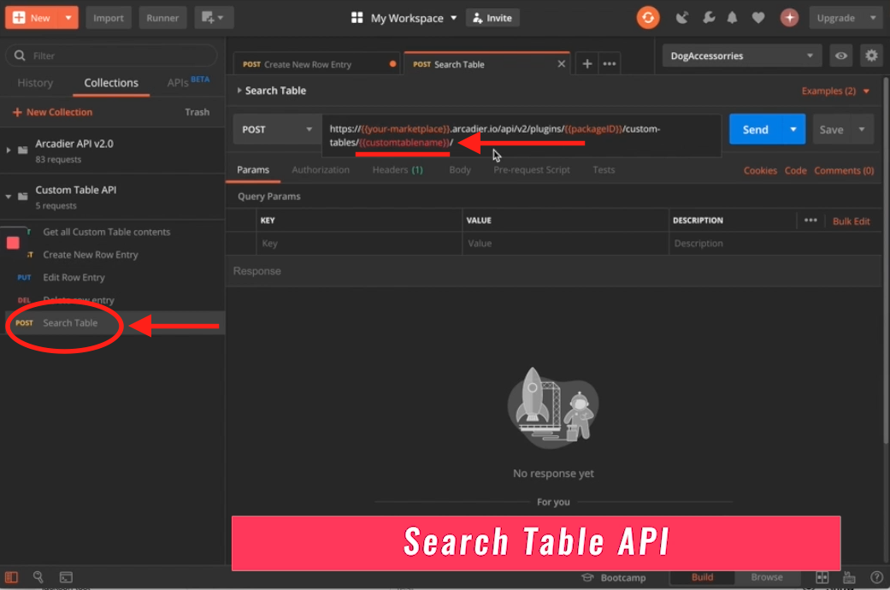Open My Workspace switcher
Screen dimensions: 890x590
click(x=404, y=18)
